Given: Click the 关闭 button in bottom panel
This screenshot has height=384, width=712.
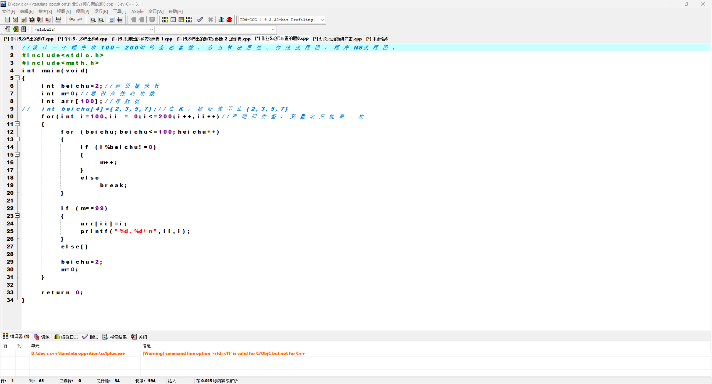Looking at the screenshot, I should pyautogui.click(x=139, y=337).
